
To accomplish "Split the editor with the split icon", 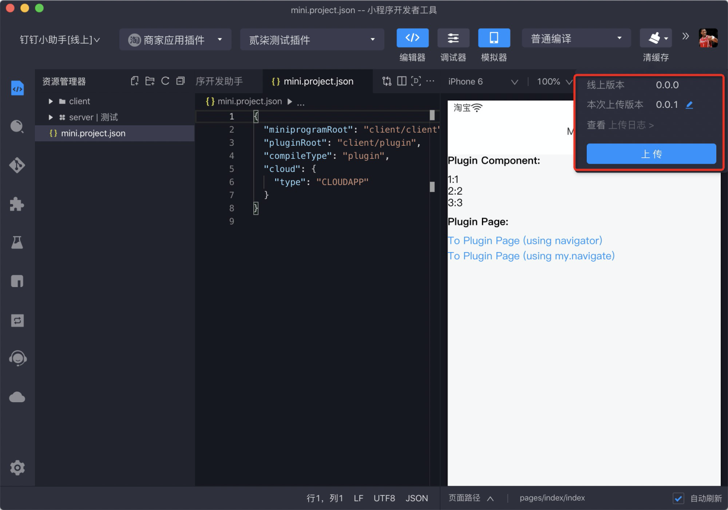I will tap(402, 81).
